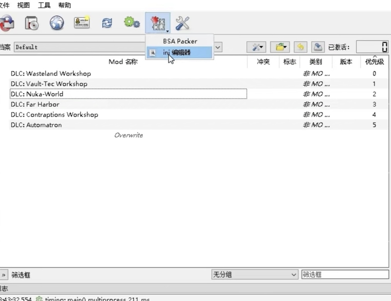Click the install mod from archive icon
Viewport: 391px width, 301px height.
[x=32, y=23]
